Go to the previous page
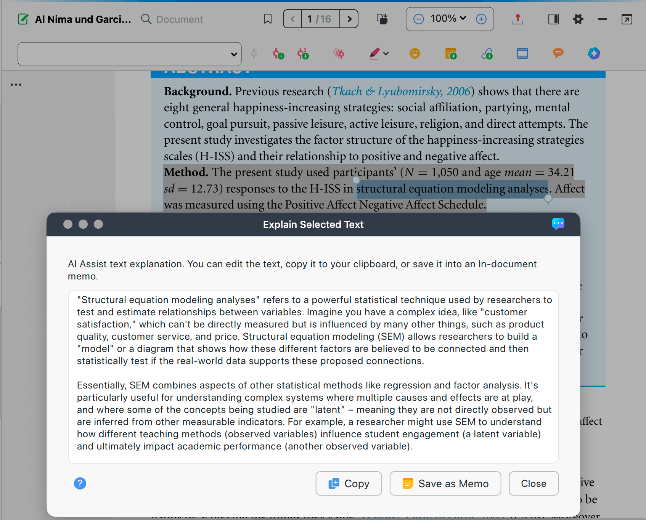Viewport: 646px width, 520px height. point(292,19)
